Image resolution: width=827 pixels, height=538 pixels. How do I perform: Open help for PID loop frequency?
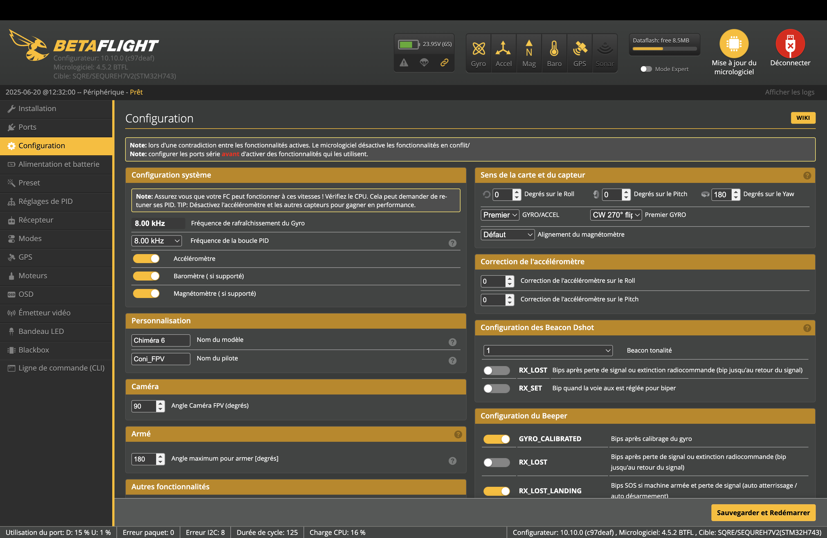point(452,243)
